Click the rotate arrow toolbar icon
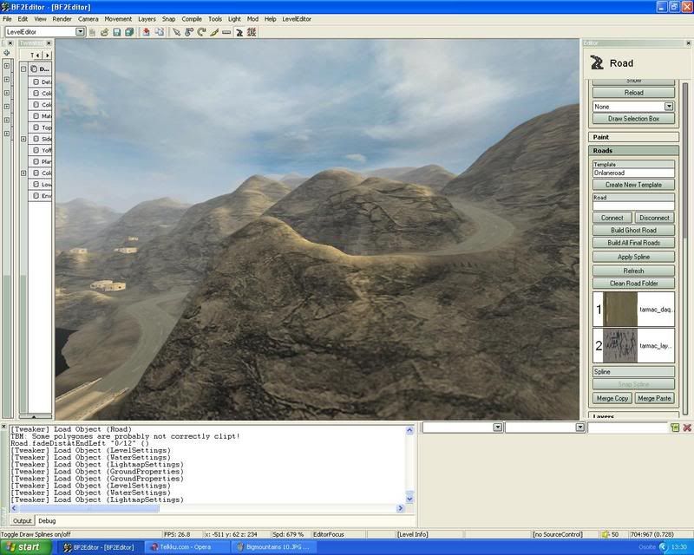 (201, 32)
